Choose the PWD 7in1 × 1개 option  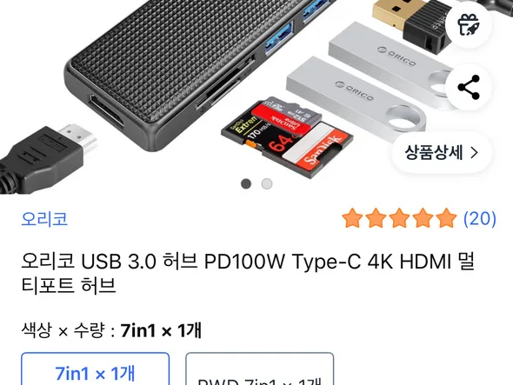click(260, 369)
